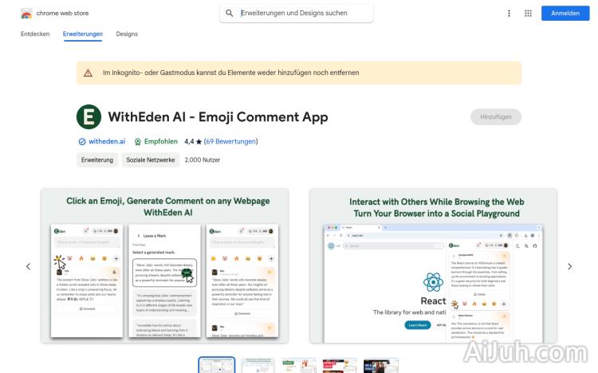Screen dimensions: 598x373
Task: Click the WithEden AI - Emoji Comment App title
Action: click(x=218, y=116)
